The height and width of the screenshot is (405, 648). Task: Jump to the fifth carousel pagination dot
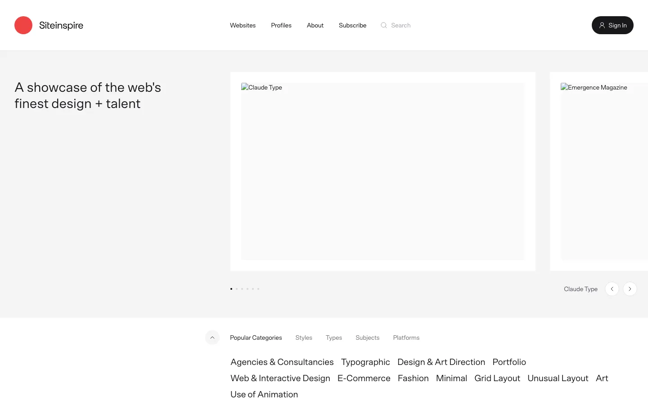click(253, 289)
